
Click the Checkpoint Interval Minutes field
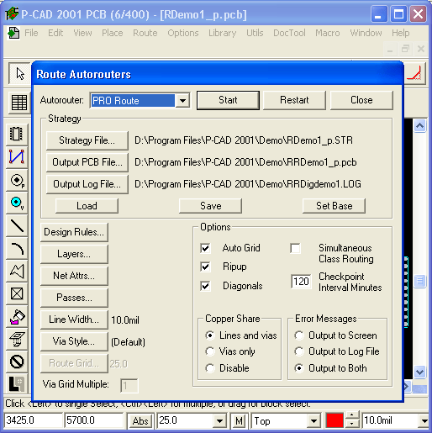(x=301, y=282)
